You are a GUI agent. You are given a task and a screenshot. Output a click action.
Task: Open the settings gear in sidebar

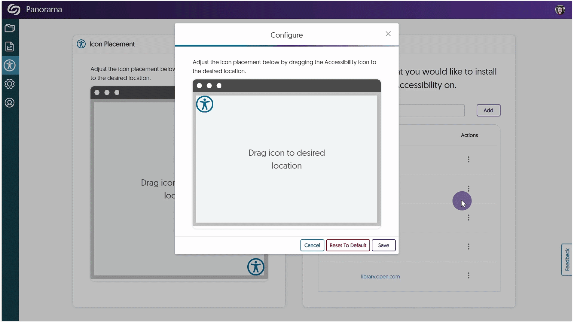[10, 84]
